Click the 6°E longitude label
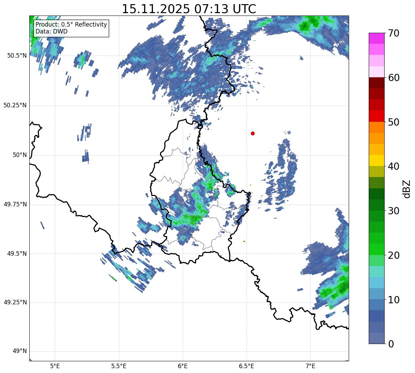 [x=183, y=366]
